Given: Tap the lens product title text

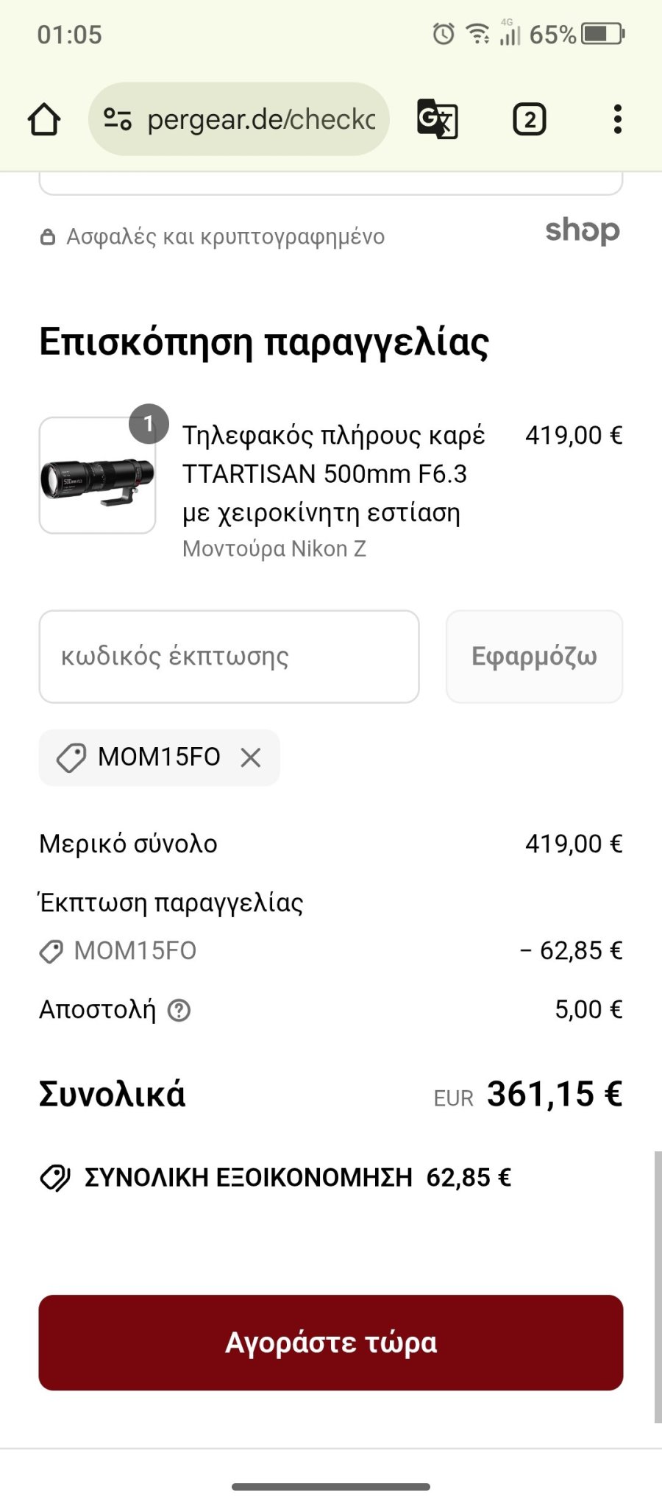Looking at the screenshot, I should click(x=332, y=474).
